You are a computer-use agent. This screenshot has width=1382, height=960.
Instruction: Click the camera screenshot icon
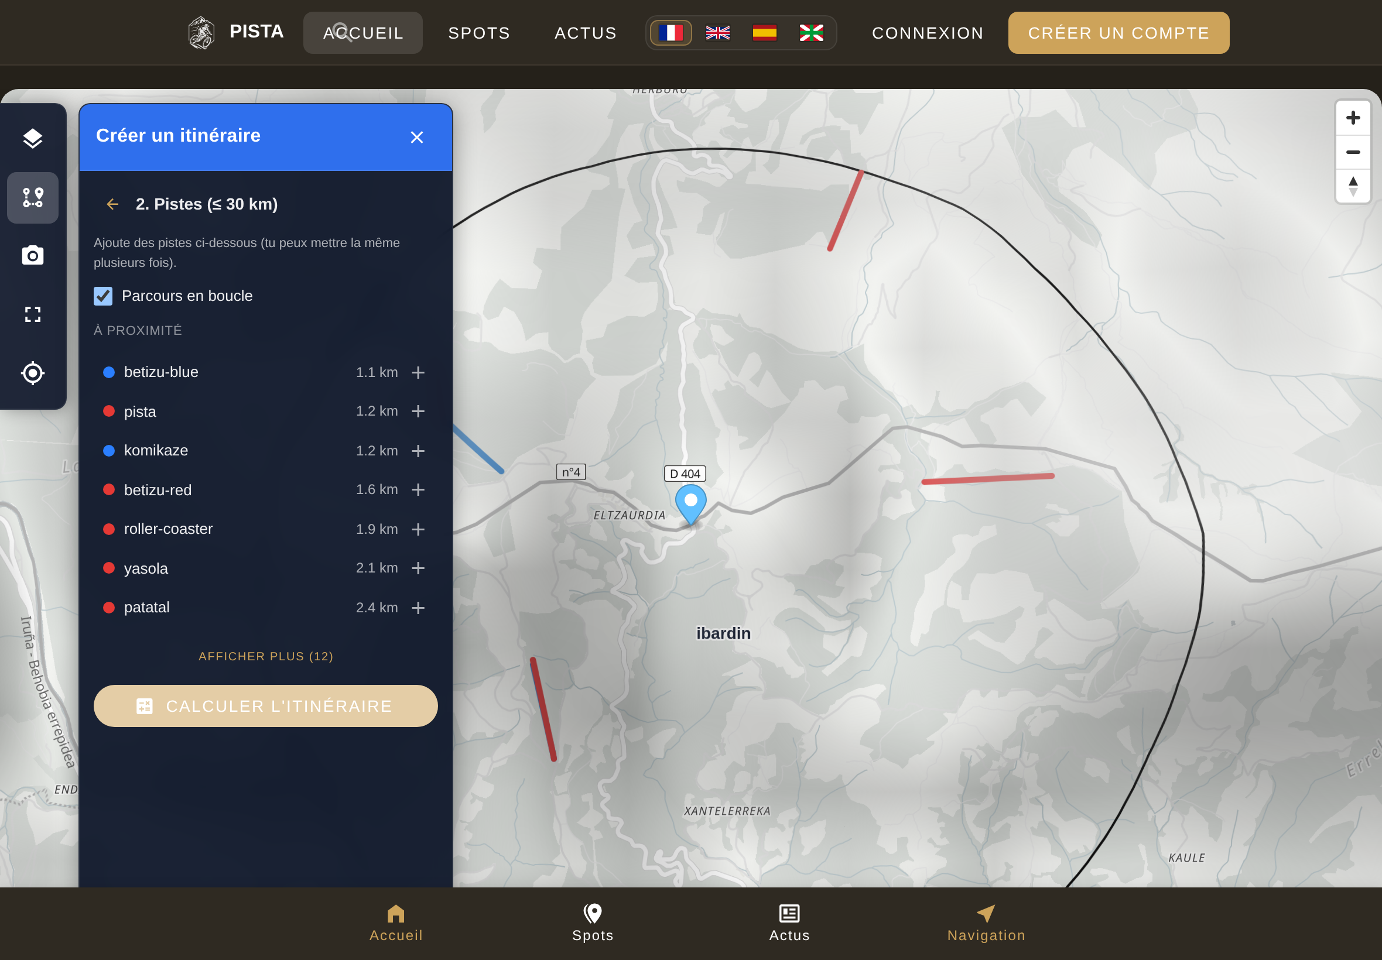[x=32, y=256]
